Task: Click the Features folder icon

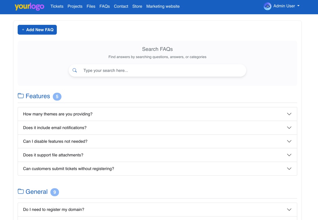Action: click(x=21, y=96)
